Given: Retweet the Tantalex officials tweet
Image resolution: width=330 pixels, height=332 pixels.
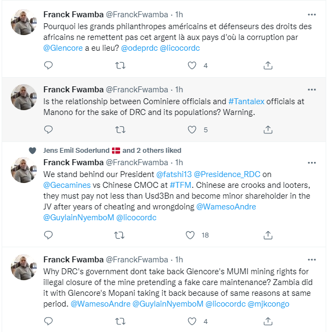Looking at the screenshot, I should [x=120, y=130].
